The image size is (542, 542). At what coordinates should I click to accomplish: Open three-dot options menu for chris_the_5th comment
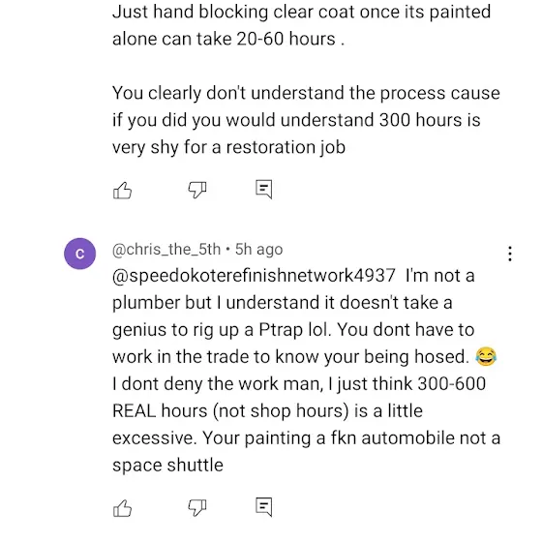coord(510,254)
